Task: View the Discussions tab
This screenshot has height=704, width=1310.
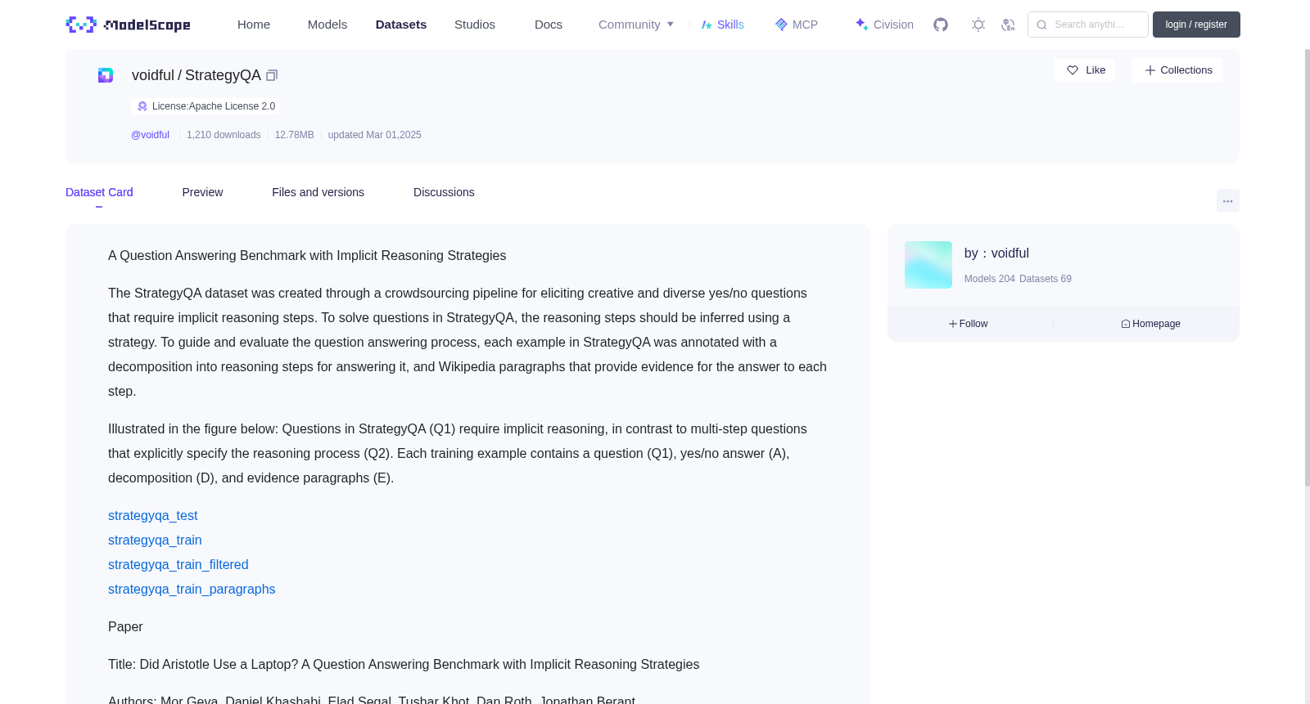Action: click(444, 192)
